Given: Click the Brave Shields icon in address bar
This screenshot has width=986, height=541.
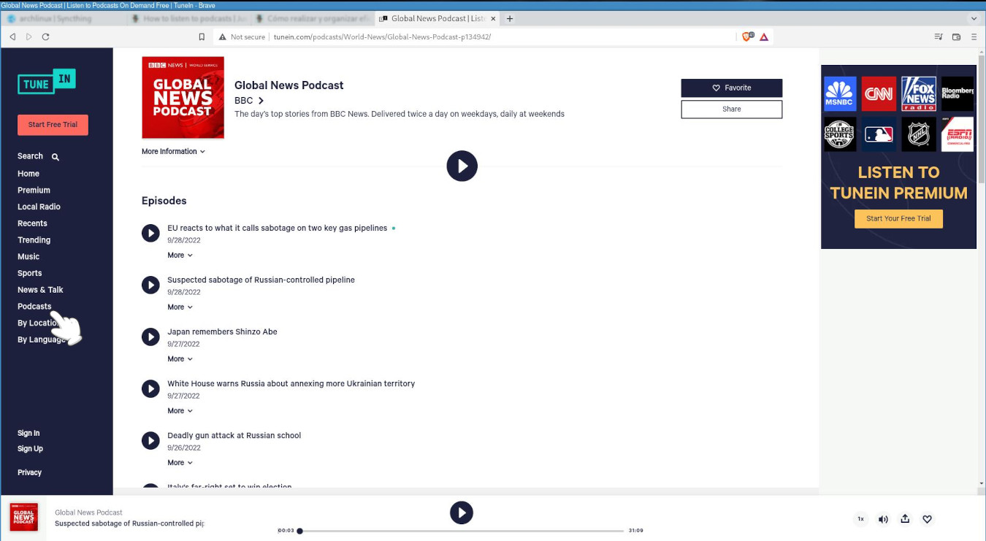Looking at the screenshot, I should pos(747,37).
